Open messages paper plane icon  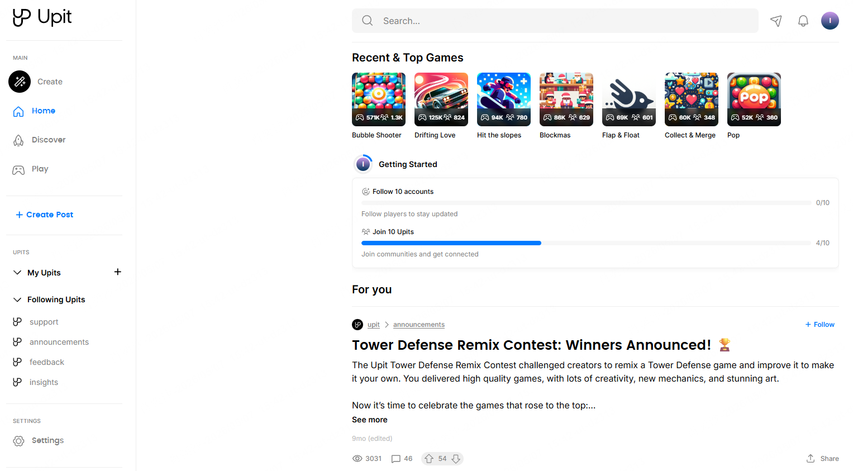point(776,21)
